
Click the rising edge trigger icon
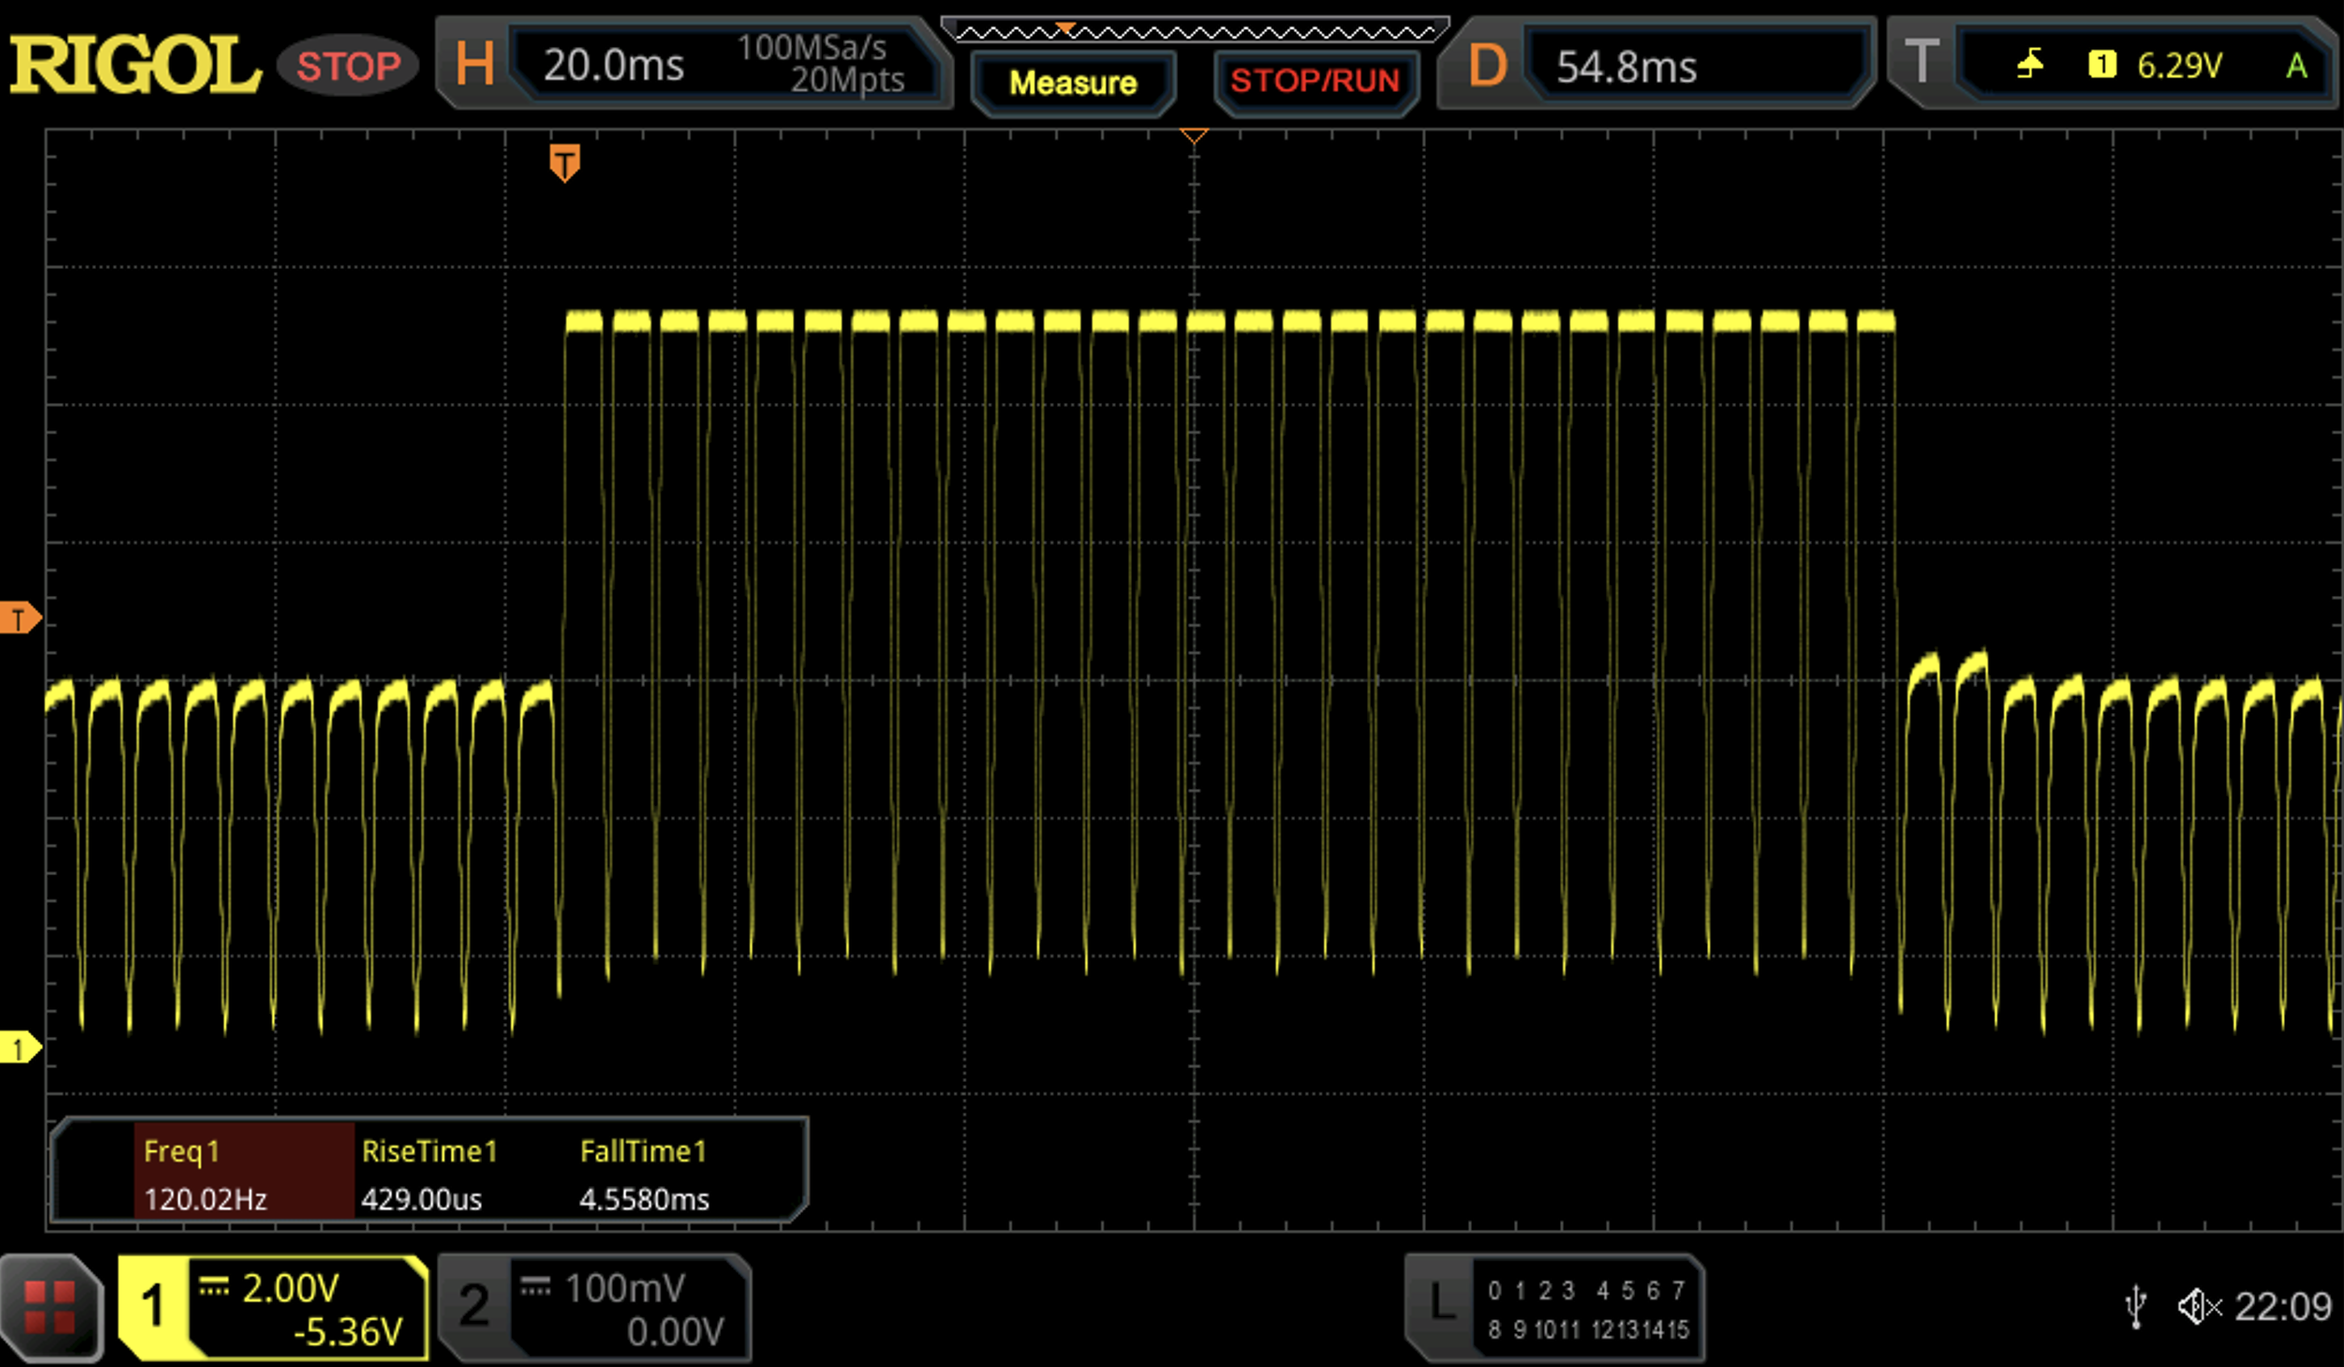coord(2030,65)
